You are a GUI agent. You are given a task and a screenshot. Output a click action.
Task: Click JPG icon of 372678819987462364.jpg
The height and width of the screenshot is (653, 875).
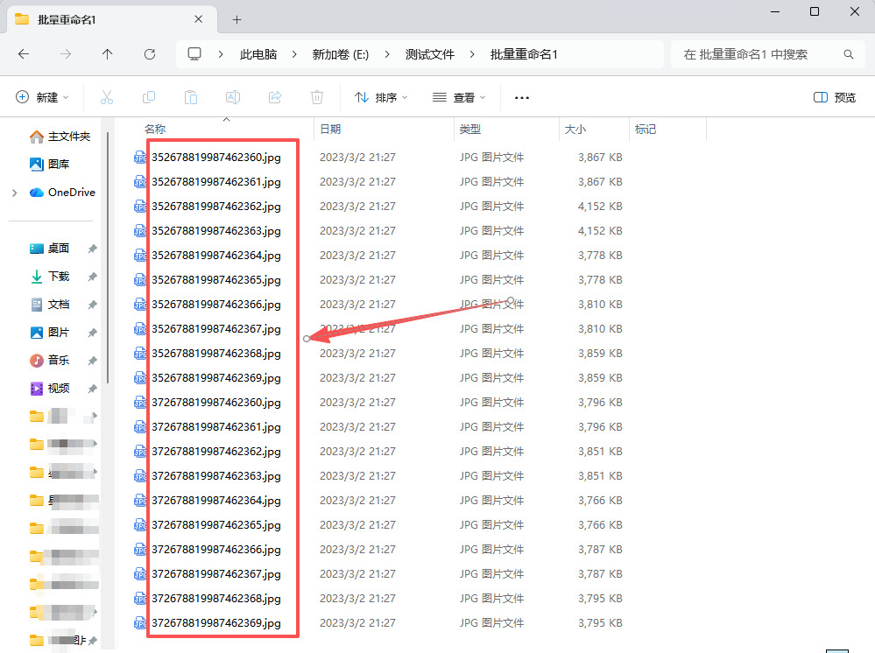tap(140, 501)
